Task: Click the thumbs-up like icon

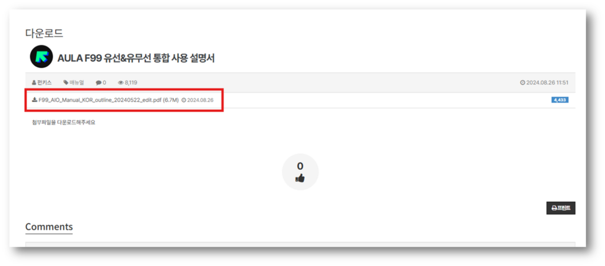Action: point(300,178)
